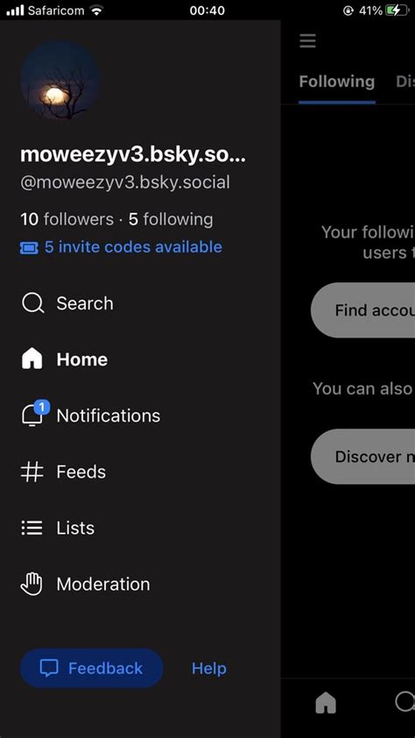
Task: Click the Feedback button
Action: (92, 669)
